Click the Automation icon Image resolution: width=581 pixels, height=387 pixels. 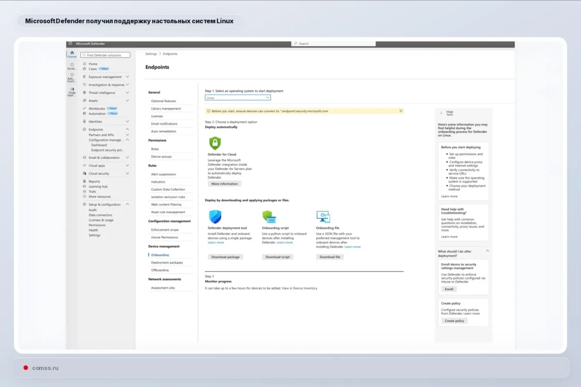point(84,114)
